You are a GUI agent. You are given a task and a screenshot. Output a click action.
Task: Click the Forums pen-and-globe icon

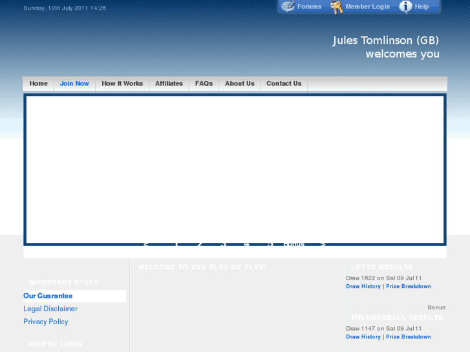click(288, 6)
